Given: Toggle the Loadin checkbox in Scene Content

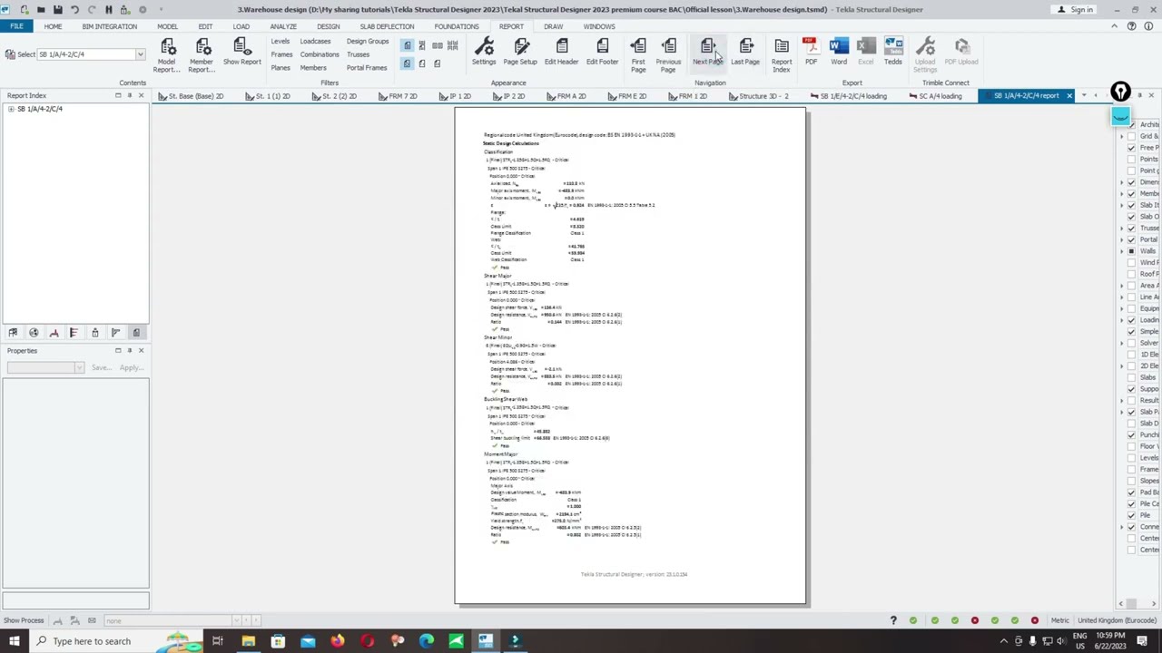Looking at the screenshot, I should coord(1131,320).
